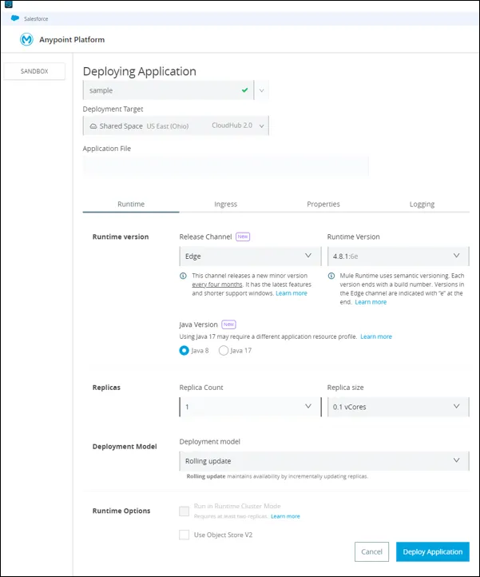Screen dimensions: 480x577
Task: Open the application name dropdown arrow
Action: coord(261,90)
